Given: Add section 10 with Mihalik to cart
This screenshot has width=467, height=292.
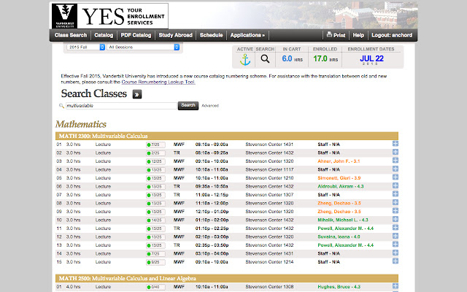Looking at the screenshot, I should click(x=395, y=219).
